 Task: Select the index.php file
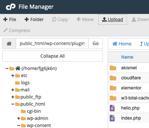coord(129,118)
